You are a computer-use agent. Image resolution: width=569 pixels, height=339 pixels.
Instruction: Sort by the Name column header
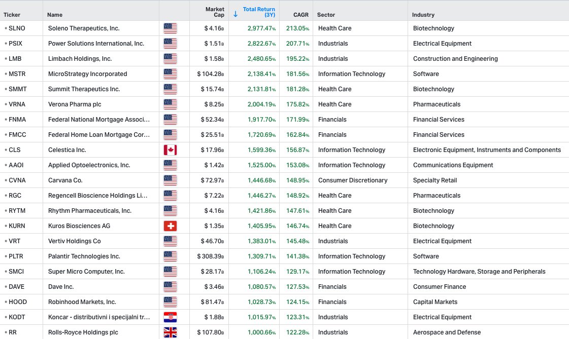[x=55, y=15]
